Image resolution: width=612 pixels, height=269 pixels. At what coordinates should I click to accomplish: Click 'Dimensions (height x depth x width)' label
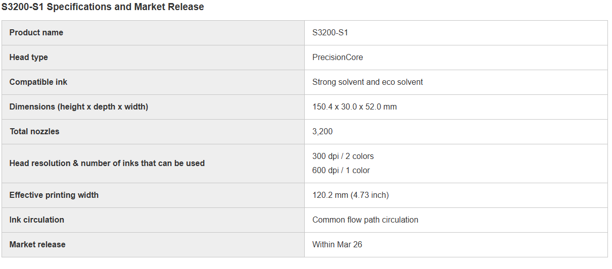(x=79, y=107)
